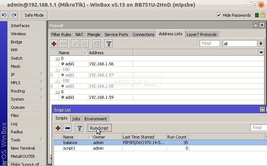
Task: Select the Scripts tab in Script List
Action: 61,118
